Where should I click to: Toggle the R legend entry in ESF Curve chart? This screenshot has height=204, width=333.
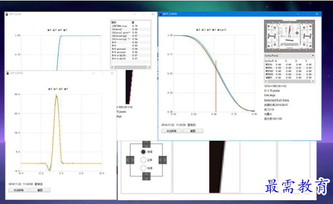coord(50,30)
